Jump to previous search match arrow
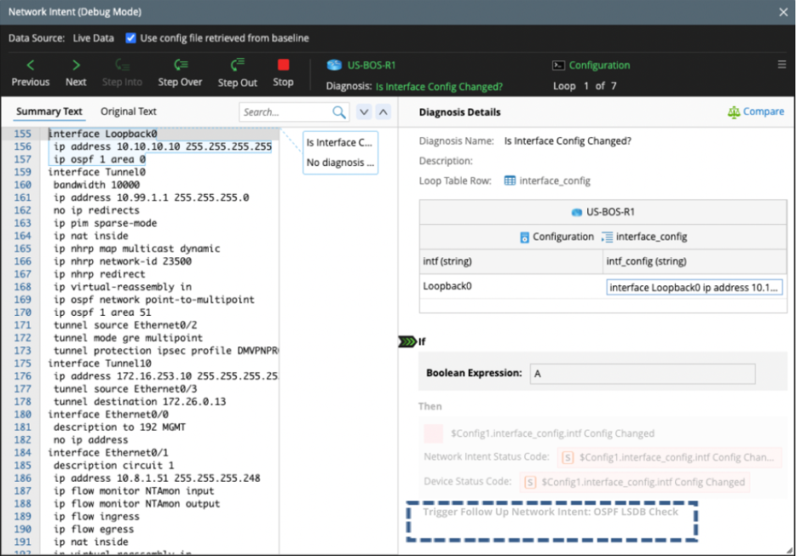This screenshot has width=796, height=556. click(384, 112)
